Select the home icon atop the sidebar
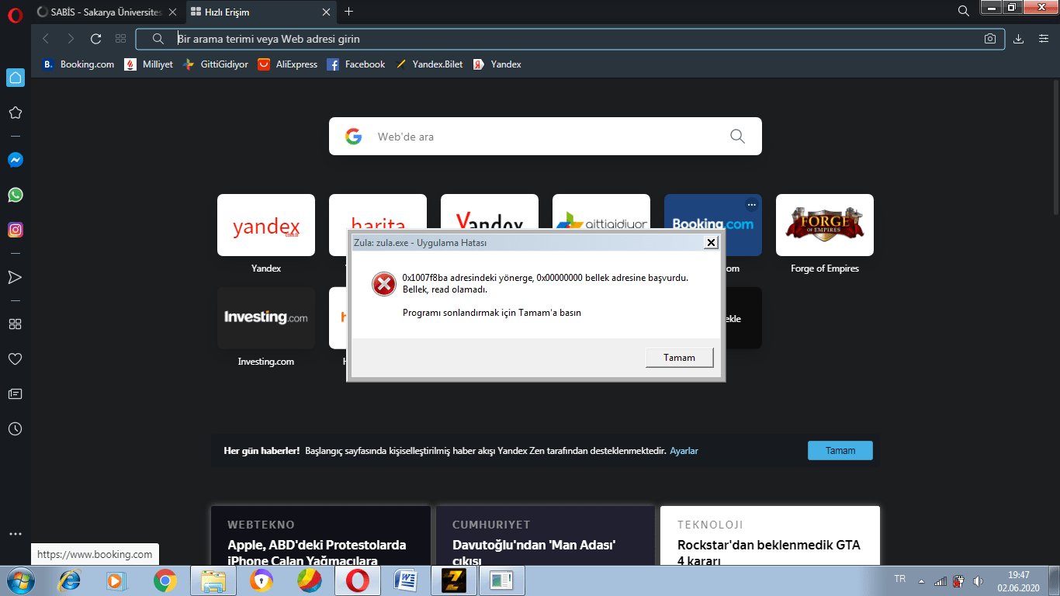The height and width of the screenshot is (596, 1060). (15, 78)
